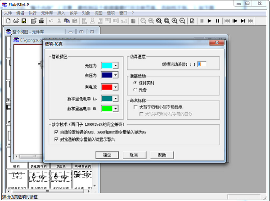Click the Save (floppy disk) toolbar icon
This screenshot has width=270, height=201.
pyautogui.click(x=24, y=21)
